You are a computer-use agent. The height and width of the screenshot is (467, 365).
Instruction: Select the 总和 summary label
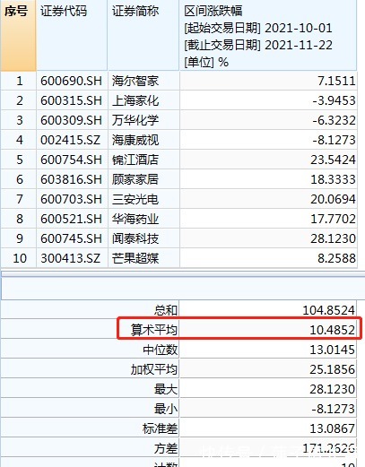pyautogui.click(x=166, y=310)
